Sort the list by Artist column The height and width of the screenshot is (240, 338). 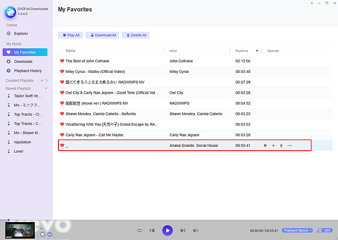pyautogui.click(x=173, y=51)
